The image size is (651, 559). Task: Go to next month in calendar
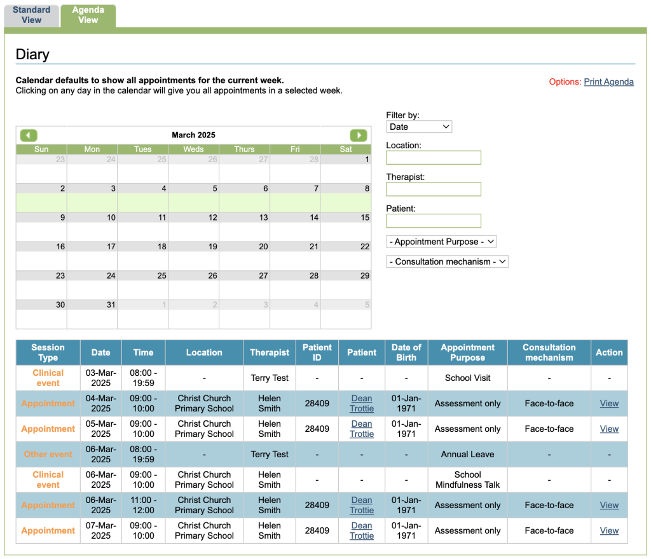359,135
